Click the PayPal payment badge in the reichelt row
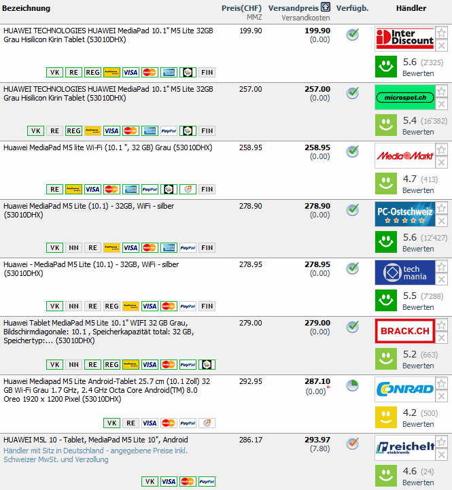The height and width of the screenshot is (490, 452). 207,482
